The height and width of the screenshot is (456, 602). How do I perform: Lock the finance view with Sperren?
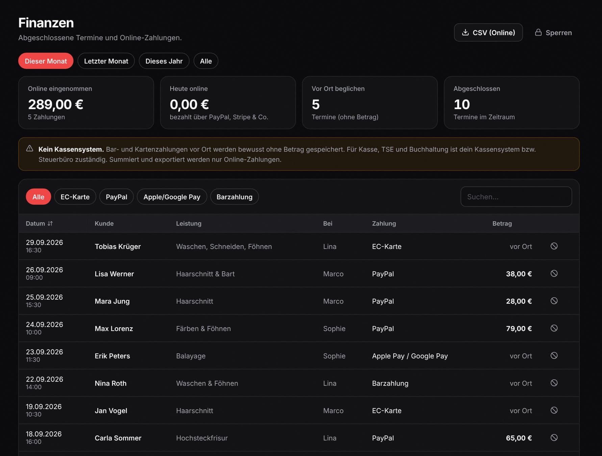(553, 32)
